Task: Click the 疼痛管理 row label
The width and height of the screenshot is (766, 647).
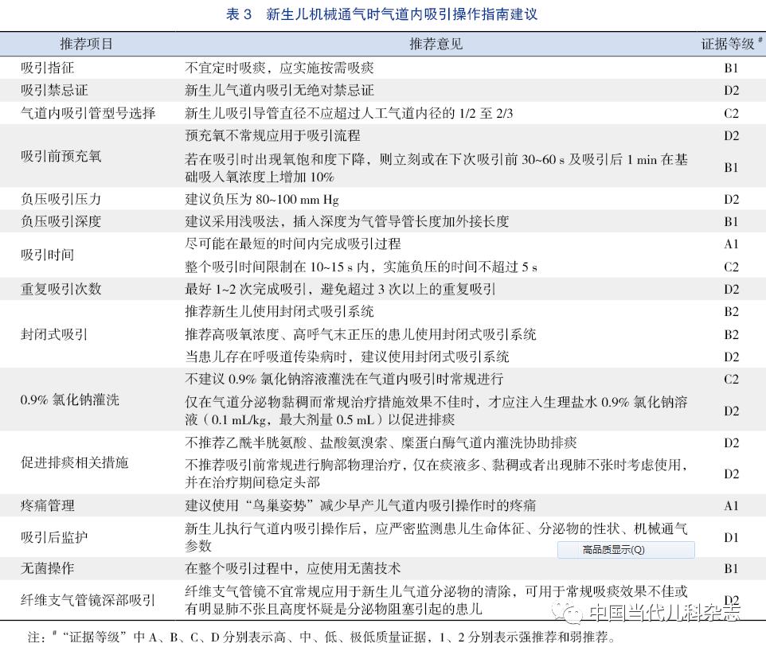Action: 48,505
